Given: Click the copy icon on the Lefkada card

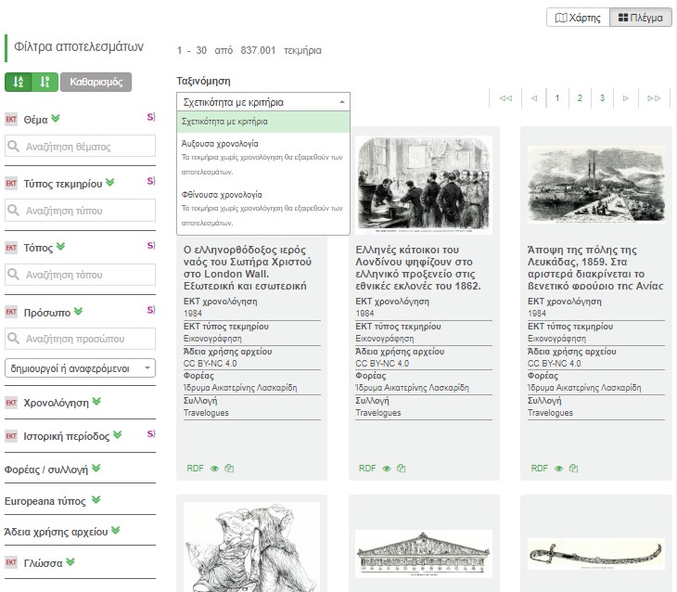Looking at the screenshot, I should 573,469.
